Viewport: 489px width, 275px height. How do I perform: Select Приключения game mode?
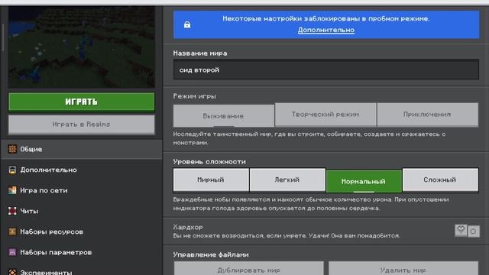427,115
